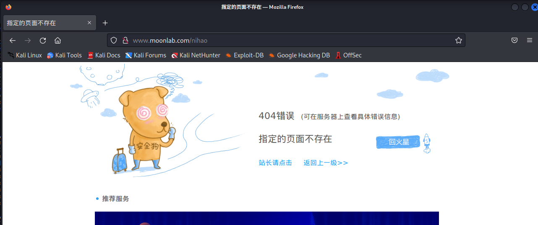Open the Kali NetHunter bookmark
Image resolution: width=538 pixels, height=225 pixels.
pos(196,55)
